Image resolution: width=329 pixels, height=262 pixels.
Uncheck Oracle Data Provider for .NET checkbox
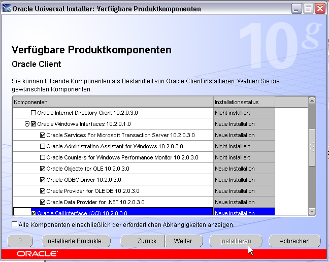point(42,202)
